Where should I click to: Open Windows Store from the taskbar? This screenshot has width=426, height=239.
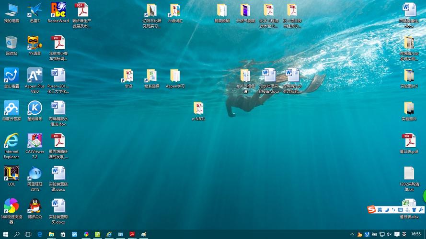tap(63, 234)
